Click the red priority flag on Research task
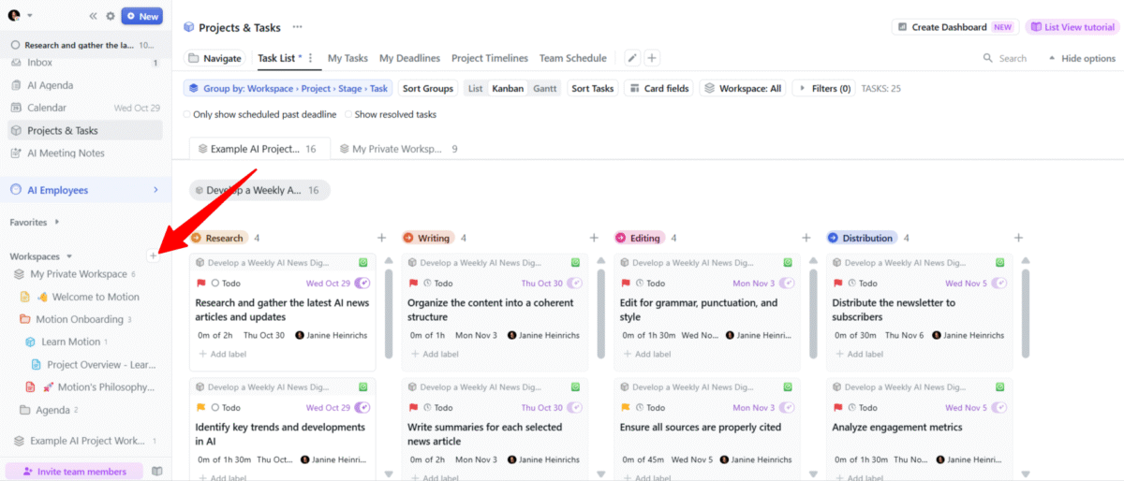This screenshot has height=481, width=1124. pos(200,283)
